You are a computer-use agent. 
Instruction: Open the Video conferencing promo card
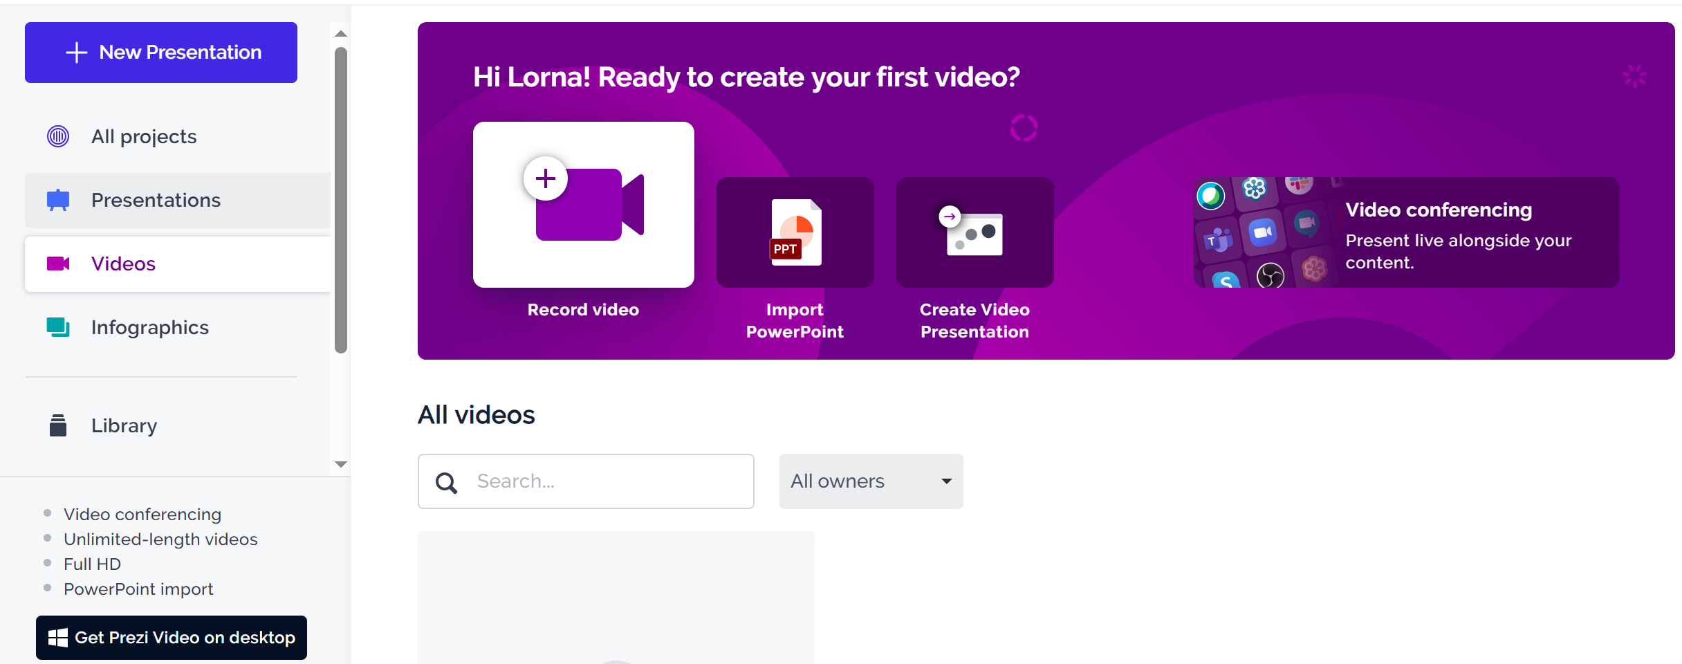click(1407, 232)
